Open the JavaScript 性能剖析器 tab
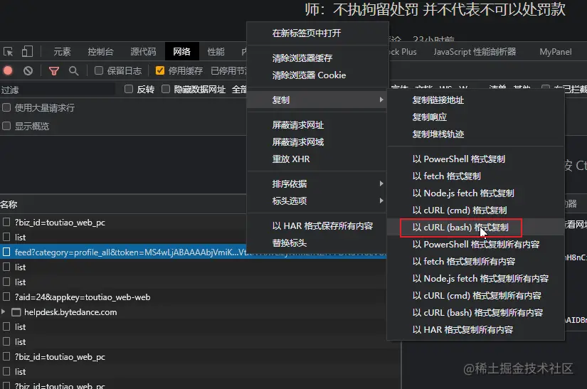Screen dimensions: 587x389 tap(475, 52)
